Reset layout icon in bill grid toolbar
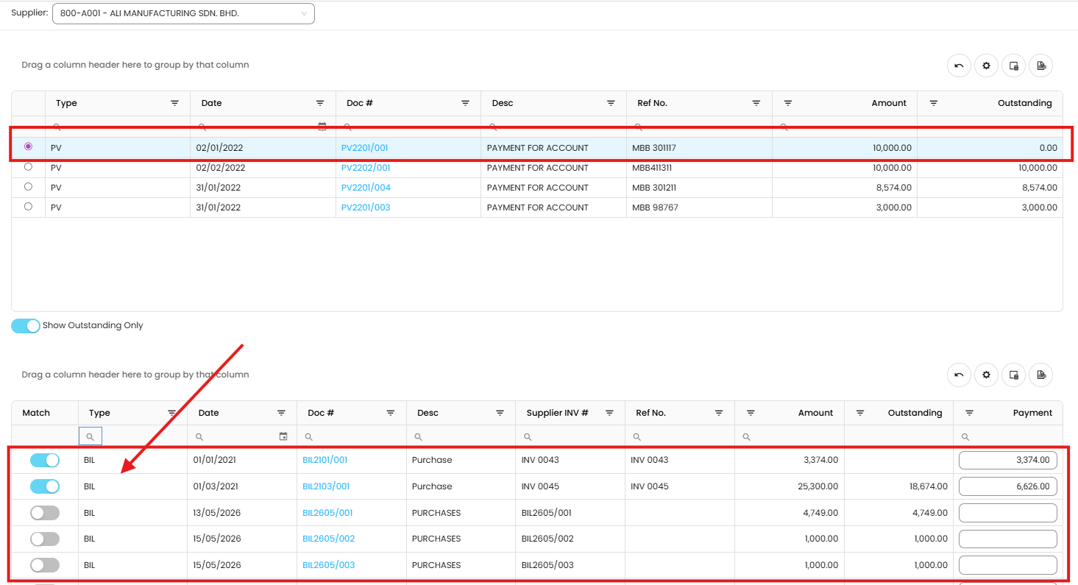The width and height of the screenshot is (1078, 585). coord(959,375)
